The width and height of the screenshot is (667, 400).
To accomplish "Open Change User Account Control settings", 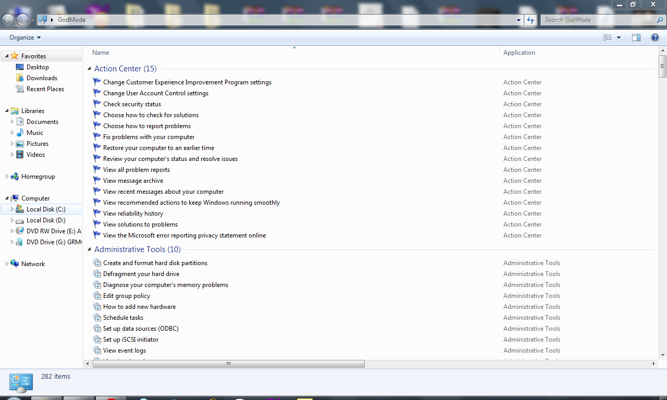I will pos(156,93).
